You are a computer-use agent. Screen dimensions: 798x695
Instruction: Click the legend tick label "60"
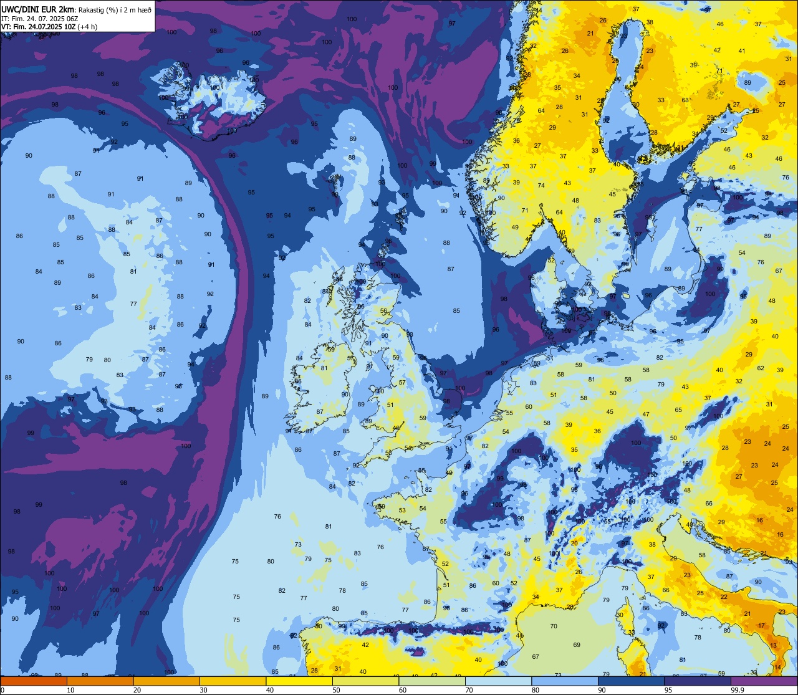coord(402,690)
